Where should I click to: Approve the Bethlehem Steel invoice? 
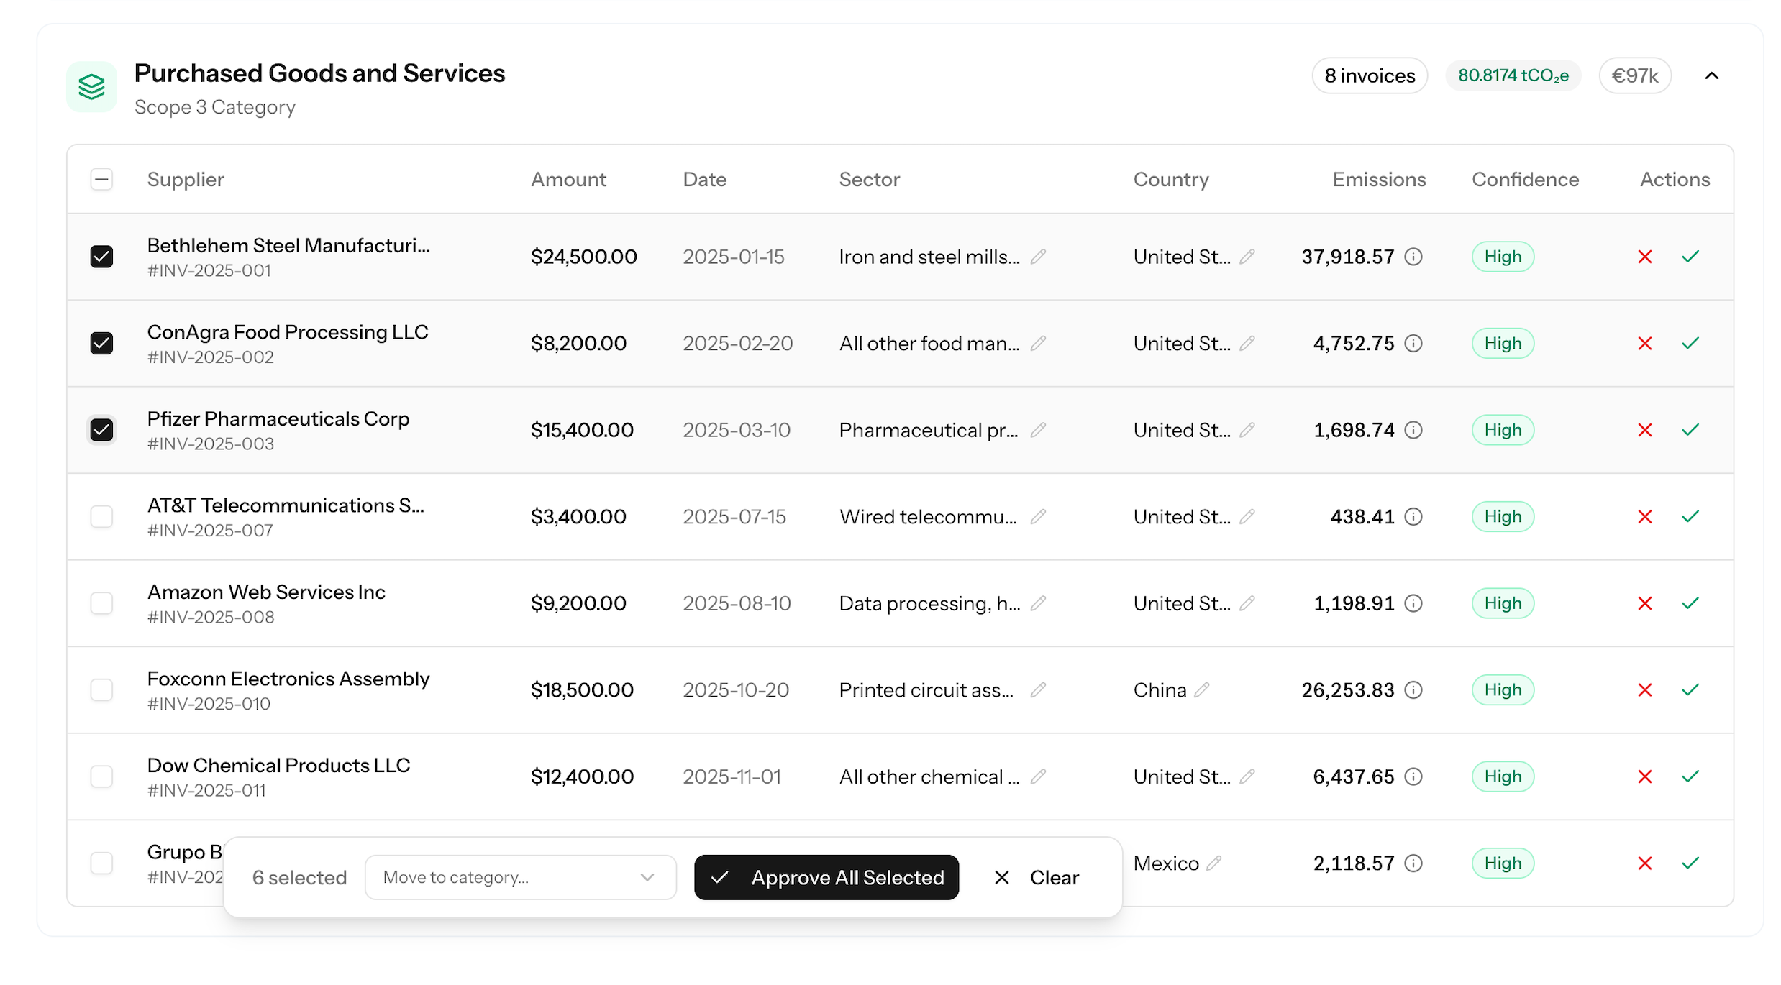tap(1690, 257)
